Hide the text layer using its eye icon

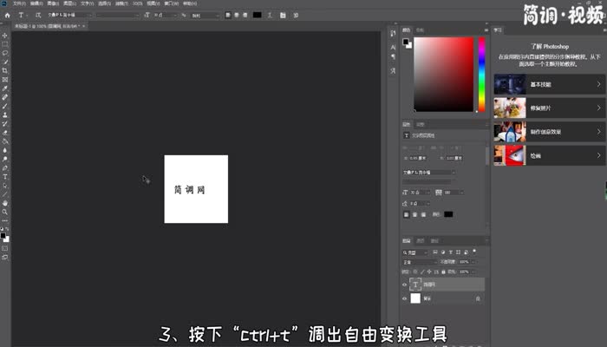pyautogui.click(x=404, y=285)
